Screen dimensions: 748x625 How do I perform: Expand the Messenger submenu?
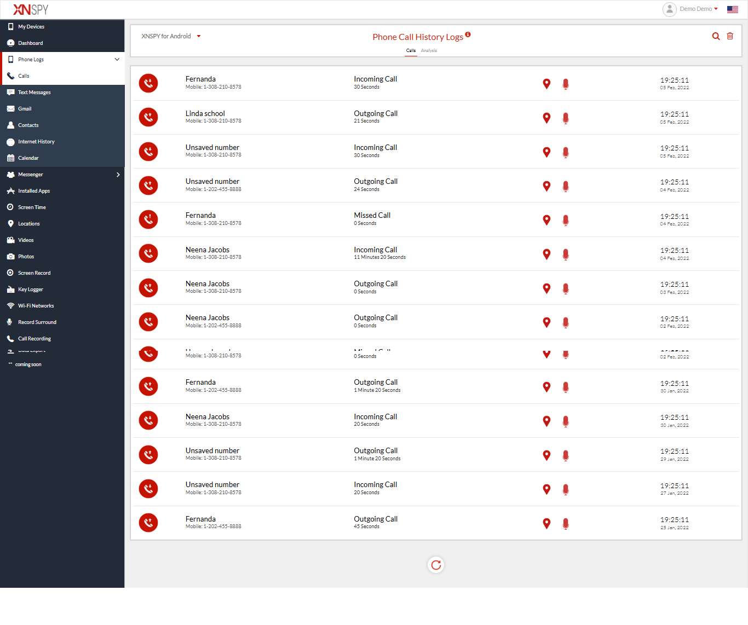[118, 175]
